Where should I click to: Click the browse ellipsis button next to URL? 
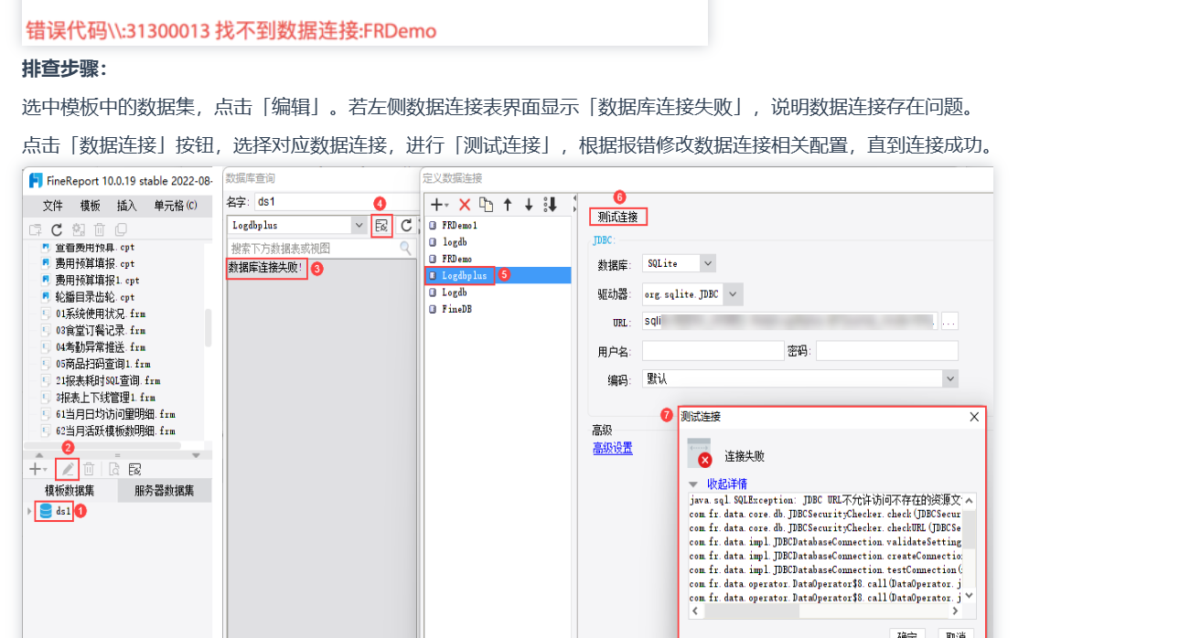pyautogui.click(x=949, y=321)
